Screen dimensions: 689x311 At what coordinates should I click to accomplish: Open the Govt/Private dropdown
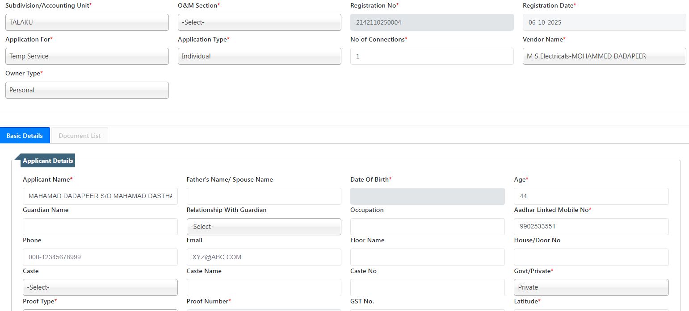(x=591, y=287)
